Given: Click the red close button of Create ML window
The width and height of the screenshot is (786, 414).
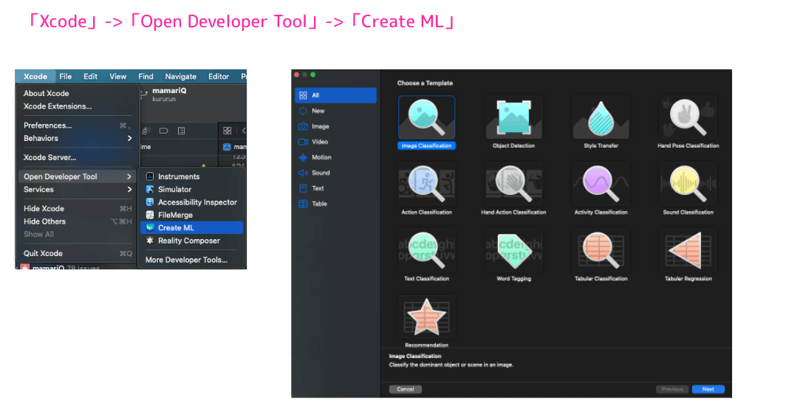Looking at the screenshot, I should tap(297, 75).
